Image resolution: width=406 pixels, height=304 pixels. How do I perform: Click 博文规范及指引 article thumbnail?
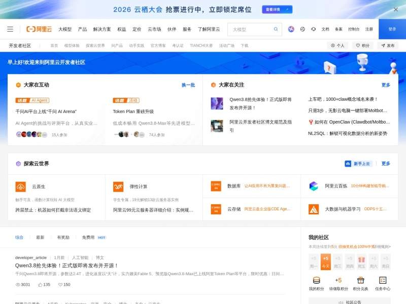(217, 126)
